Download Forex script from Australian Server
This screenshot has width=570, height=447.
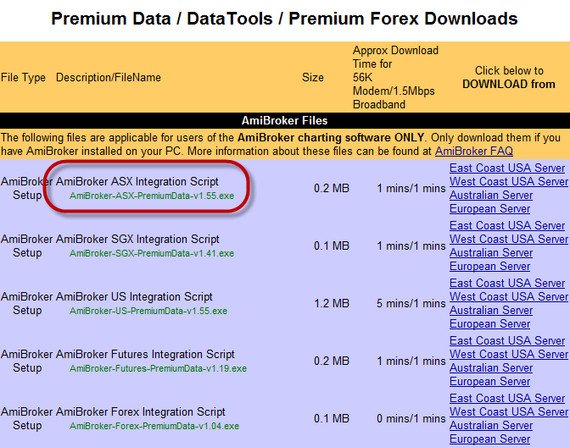point(491,425)
